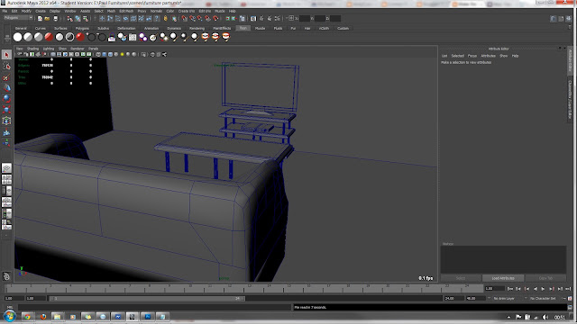The height and width of the screenshot is (324, 577).
Task: Click the Load Attributes button
Action: coord(503,278)
